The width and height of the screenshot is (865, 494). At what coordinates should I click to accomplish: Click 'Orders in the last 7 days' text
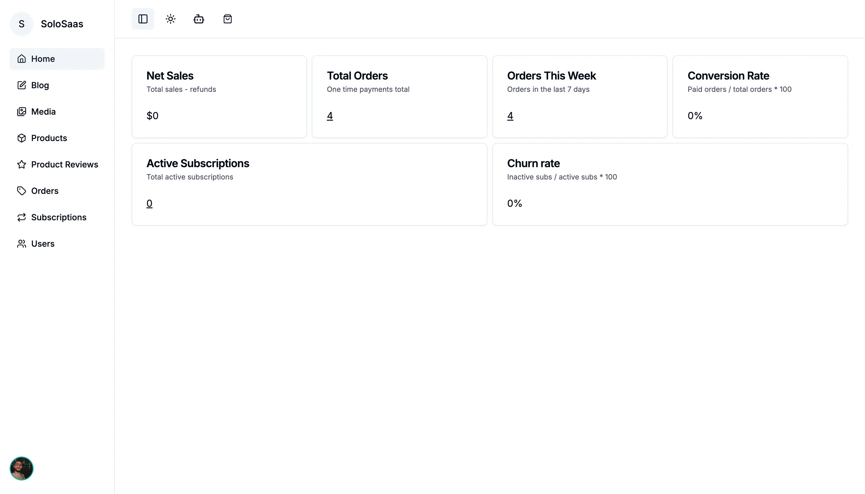548,89
